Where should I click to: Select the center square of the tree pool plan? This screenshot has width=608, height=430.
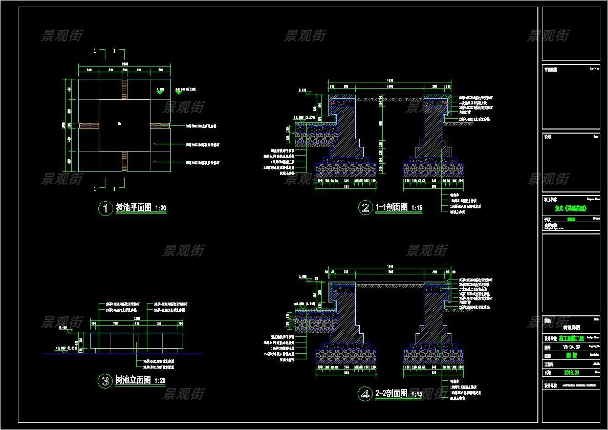124,125
